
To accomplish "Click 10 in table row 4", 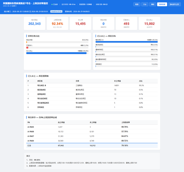I will pos(115,99).
